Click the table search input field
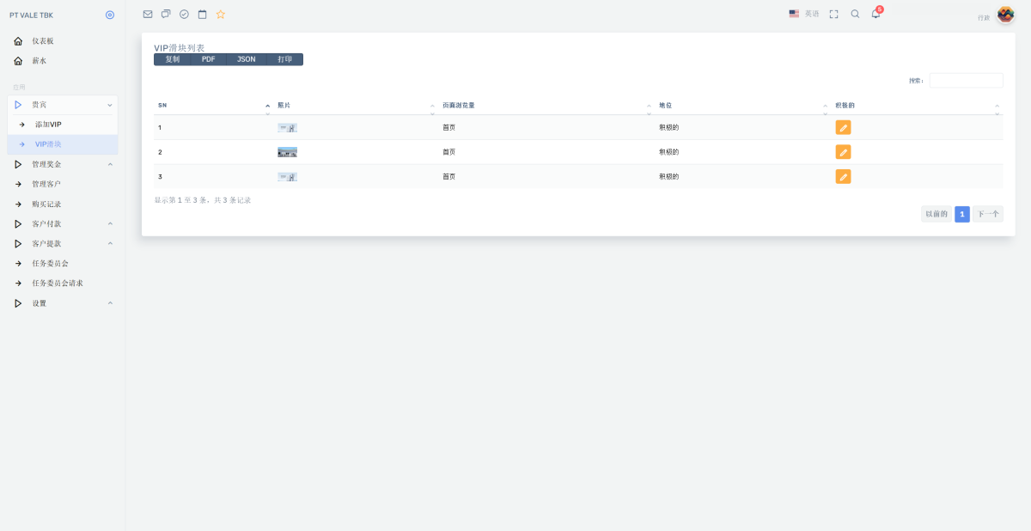The image size is (1031, 531). tap(966, 80)
